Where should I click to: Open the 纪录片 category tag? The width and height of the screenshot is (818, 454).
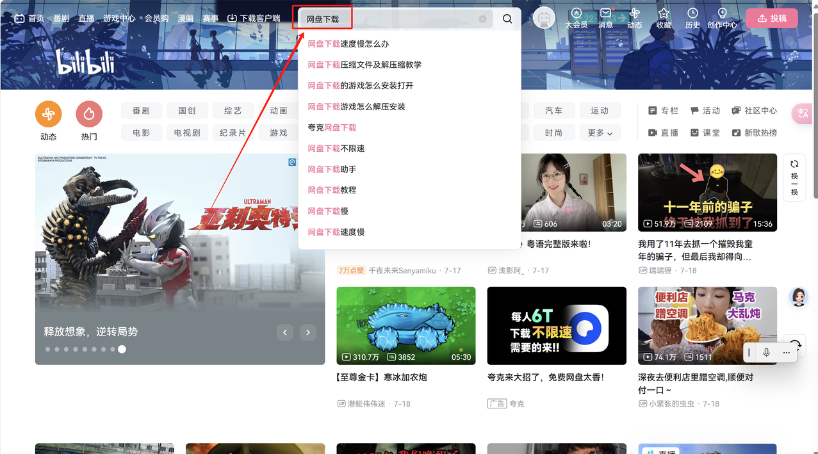pyautogui.click(x=233, y=133)
